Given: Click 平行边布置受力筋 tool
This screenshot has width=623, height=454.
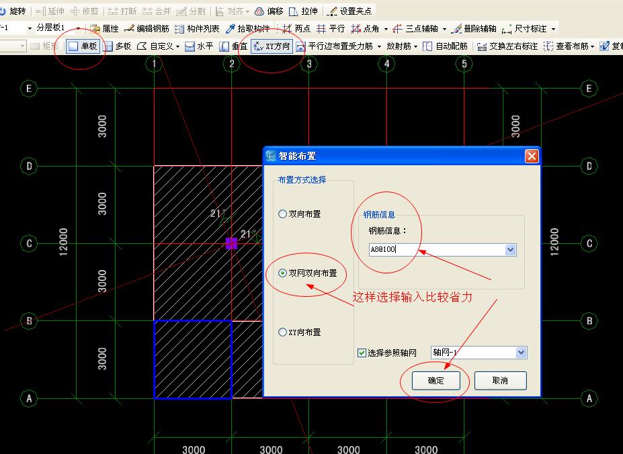Looking at the screenshot, I should pyautogui.click(x=335, y=46).
